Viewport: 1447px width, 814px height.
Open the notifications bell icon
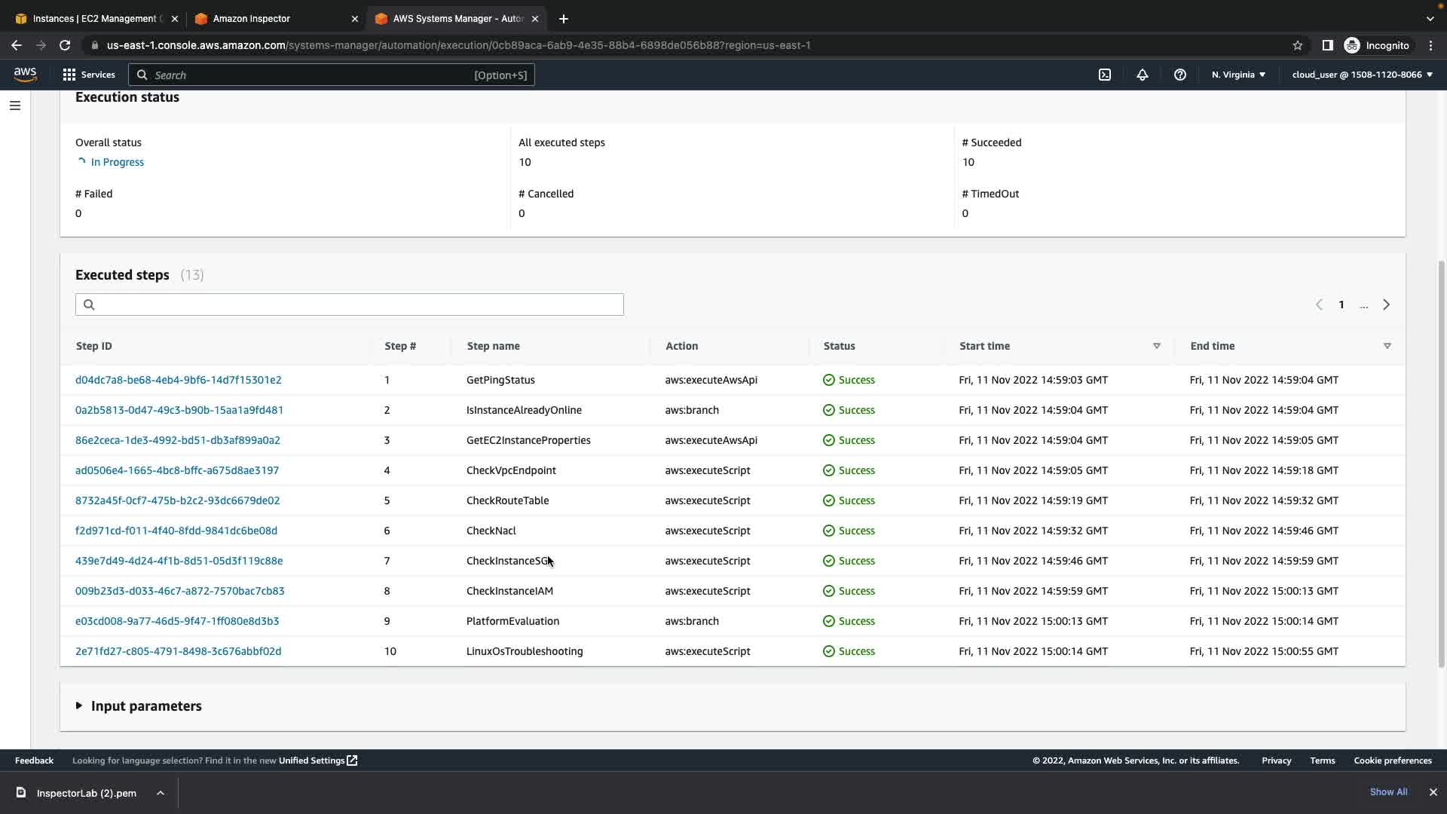(1142, 75)
